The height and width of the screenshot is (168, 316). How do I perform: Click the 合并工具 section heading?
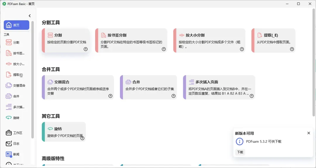pos(51,69)
